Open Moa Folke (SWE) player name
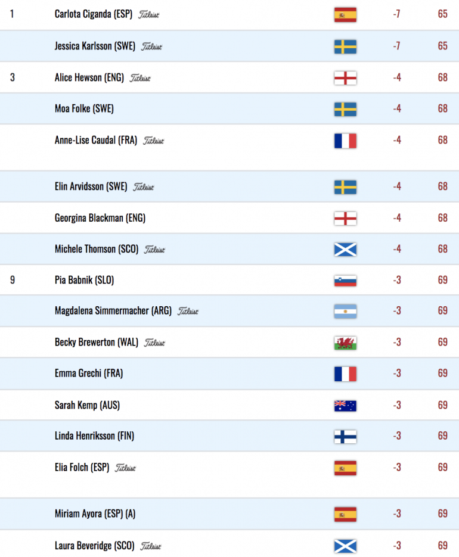The width and height of the screenshot is (459, 557). (x=84, y=108)
